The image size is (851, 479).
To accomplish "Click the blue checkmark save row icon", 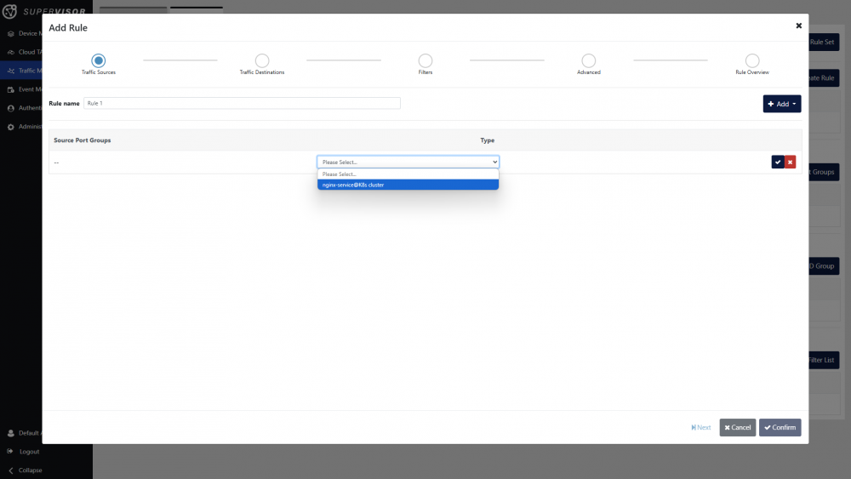I will pos(778,162).
